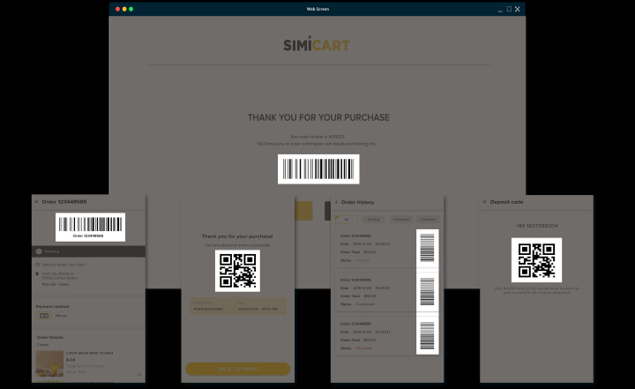Viewport: 635px width, 389px height.
Task: Click the Payment method label
Action: [52, 307]
